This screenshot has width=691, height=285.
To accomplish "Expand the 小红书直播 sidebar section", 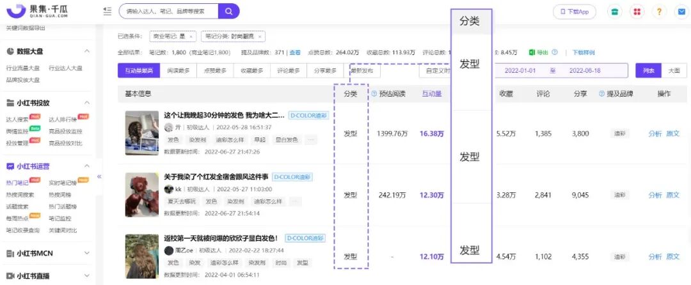I will pyautogui.click(x=87, y=276).
